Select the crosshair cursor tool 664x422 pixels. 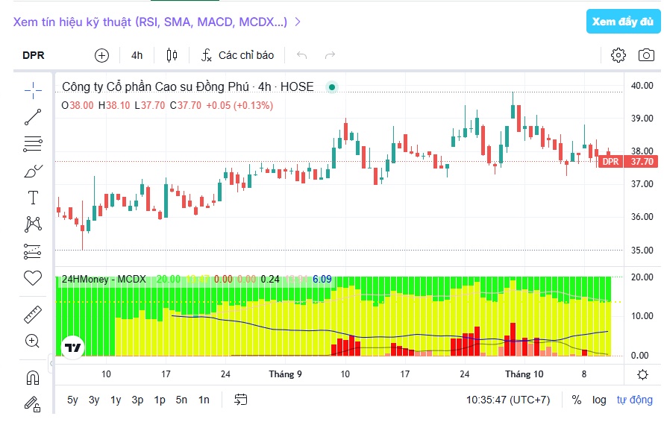[x=33, y=90]
